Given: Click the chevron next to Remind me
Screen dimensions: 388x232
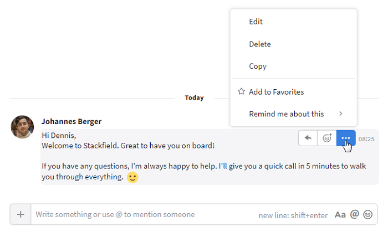Looking at the screenshot, I should click(341, 114).
